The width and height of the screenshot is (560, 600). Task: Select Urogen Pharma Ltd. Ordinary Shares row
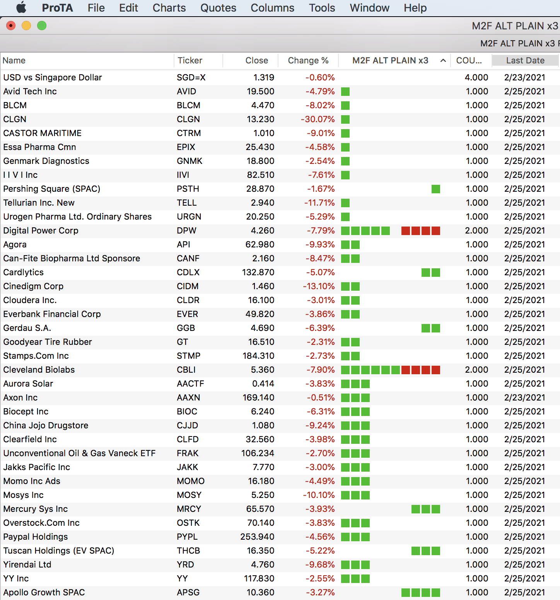[280, 217]
